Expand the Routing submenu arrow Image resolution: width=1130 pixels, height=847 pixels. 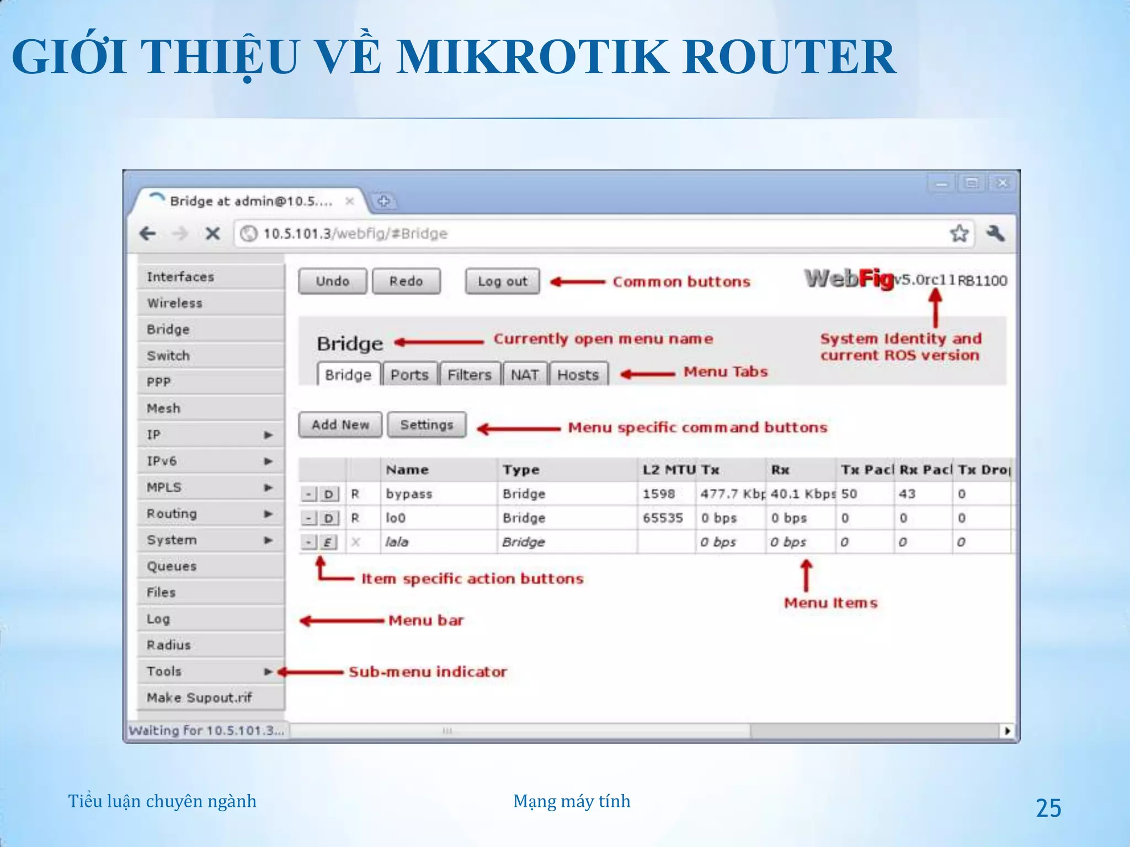(269, 514)
